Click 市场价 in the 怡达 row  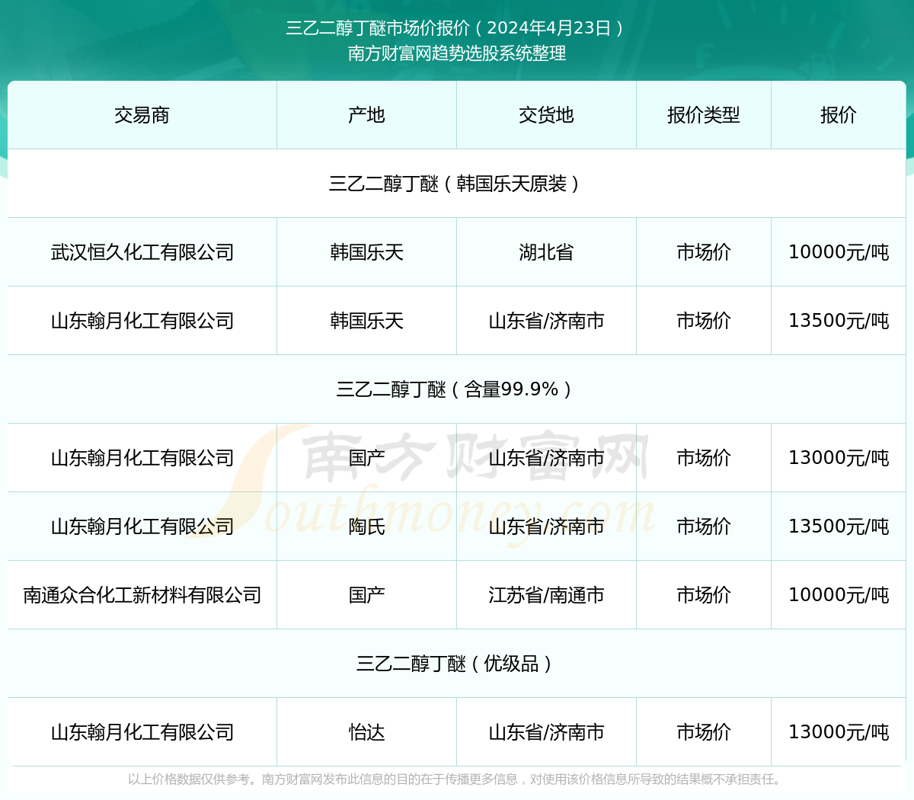click(x=704, y=732)
